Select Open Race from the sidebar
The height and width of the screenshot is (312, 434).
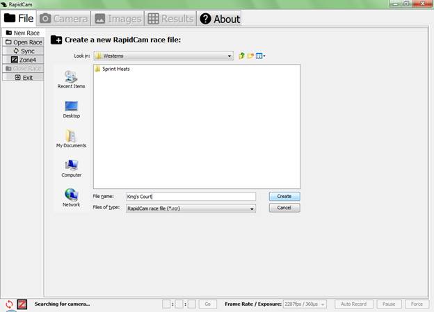point(23,42)
